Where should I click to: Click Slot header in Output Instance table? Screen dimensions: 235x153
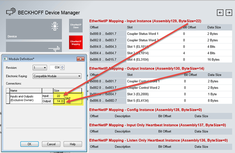click(130, 75)
